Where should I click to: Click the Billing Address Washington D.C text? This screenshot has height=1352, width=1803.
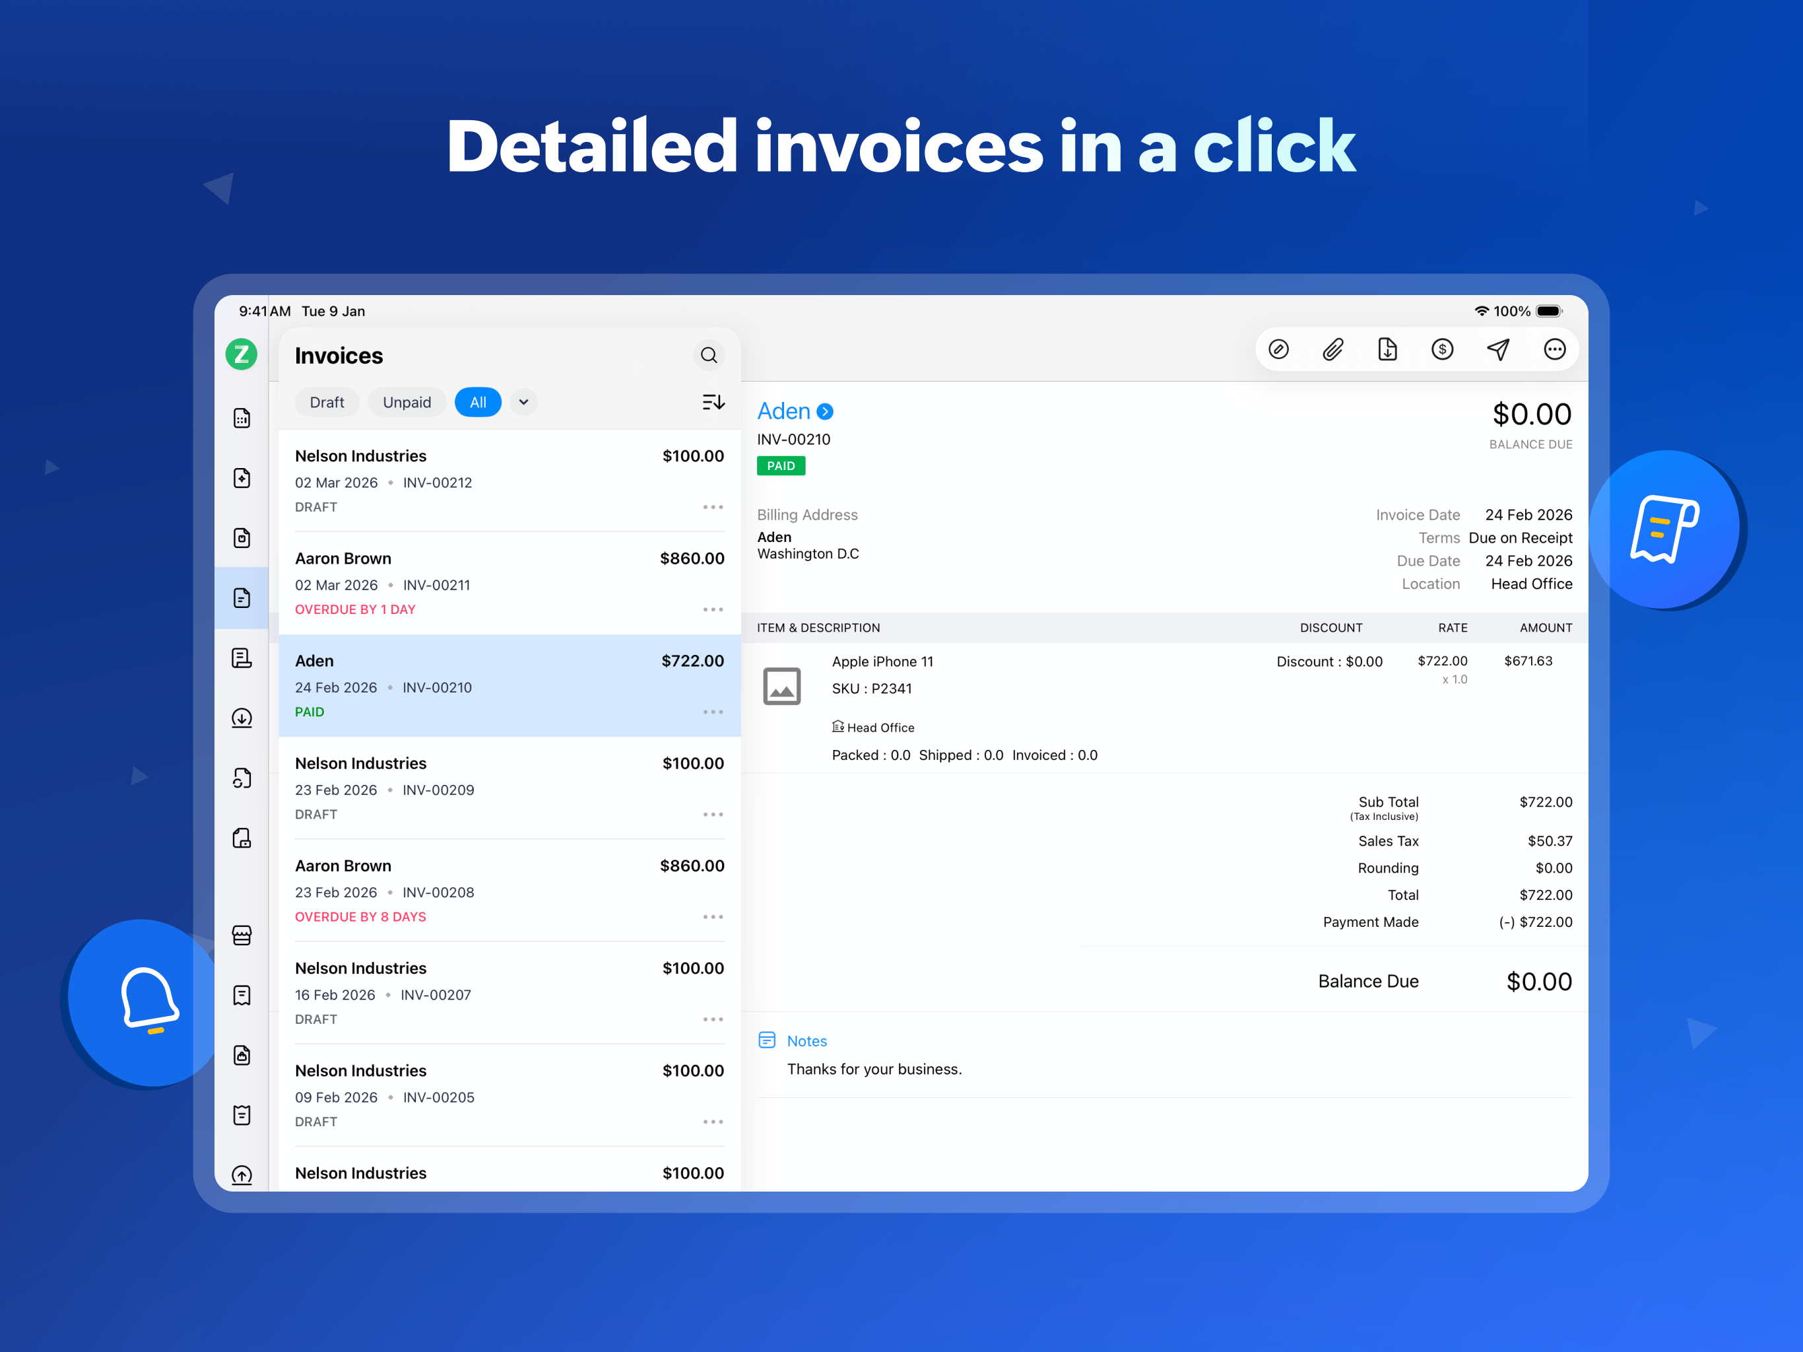[808, 554]
